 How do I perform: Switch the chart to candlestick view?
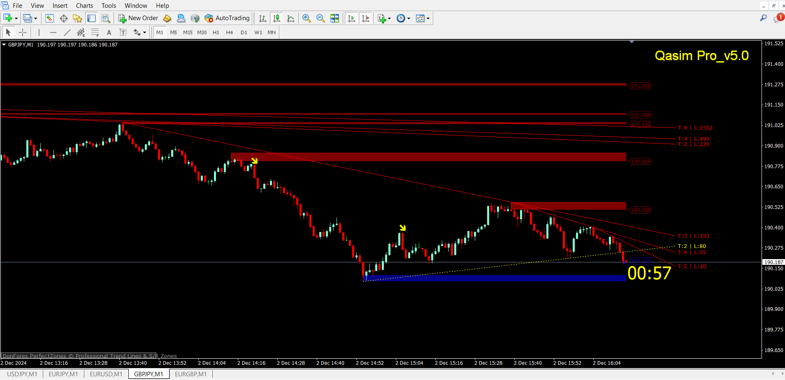click(x=276, y=18)
